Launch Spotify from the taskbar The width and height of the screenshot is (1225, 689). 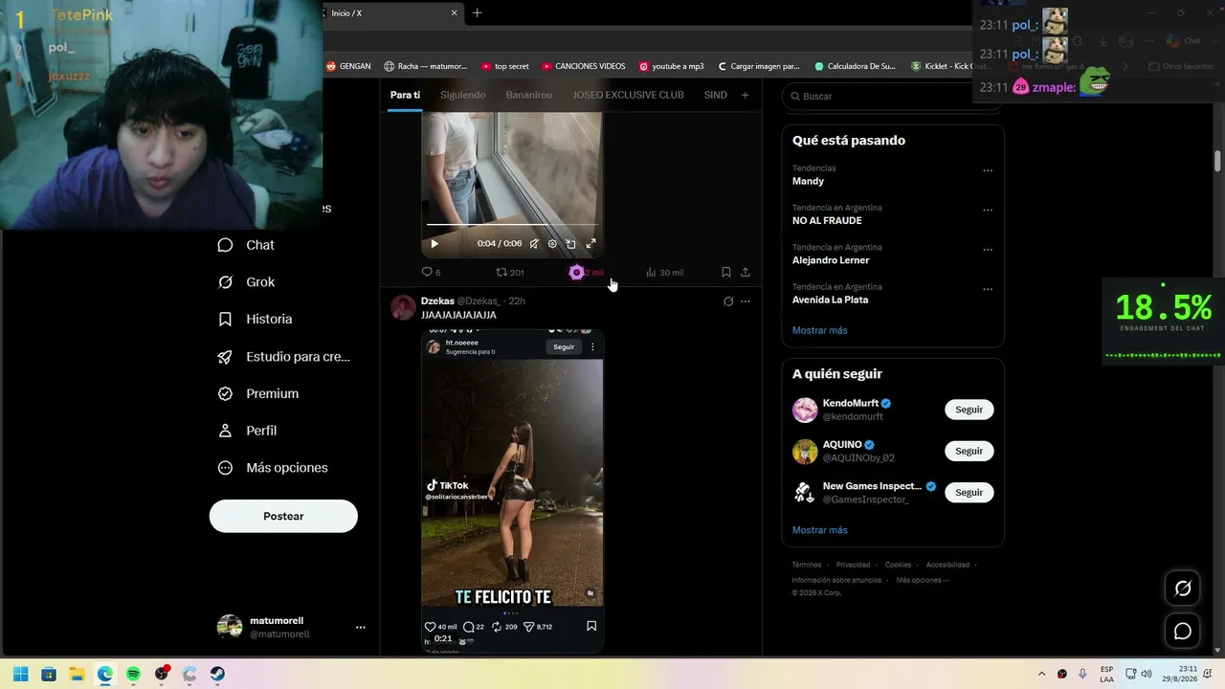(x=133, y=674)
